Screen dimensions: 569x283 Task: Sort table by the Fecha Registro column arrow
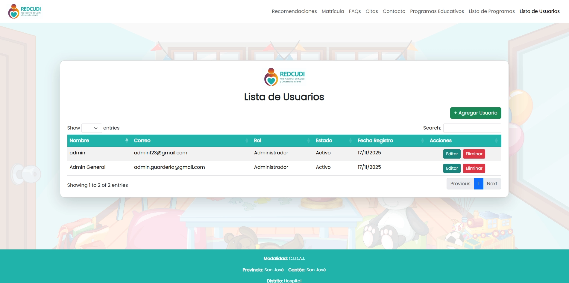423,140
